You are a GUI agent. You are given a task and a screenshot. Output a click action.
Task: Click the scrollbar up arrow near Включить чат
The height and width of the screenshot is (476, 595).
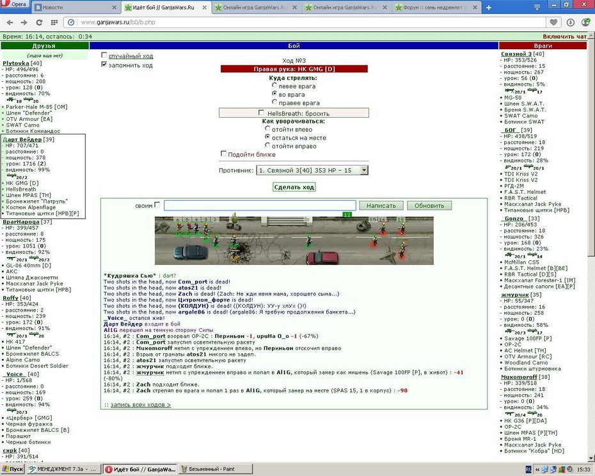[592, 36]
